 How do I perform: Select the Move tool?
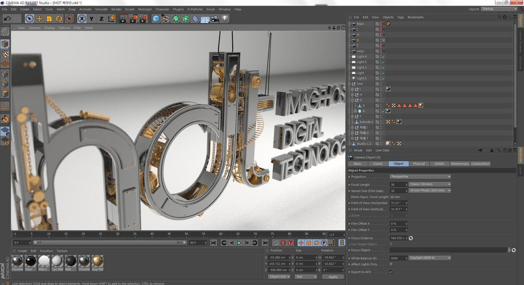click(x=39, y=19)
